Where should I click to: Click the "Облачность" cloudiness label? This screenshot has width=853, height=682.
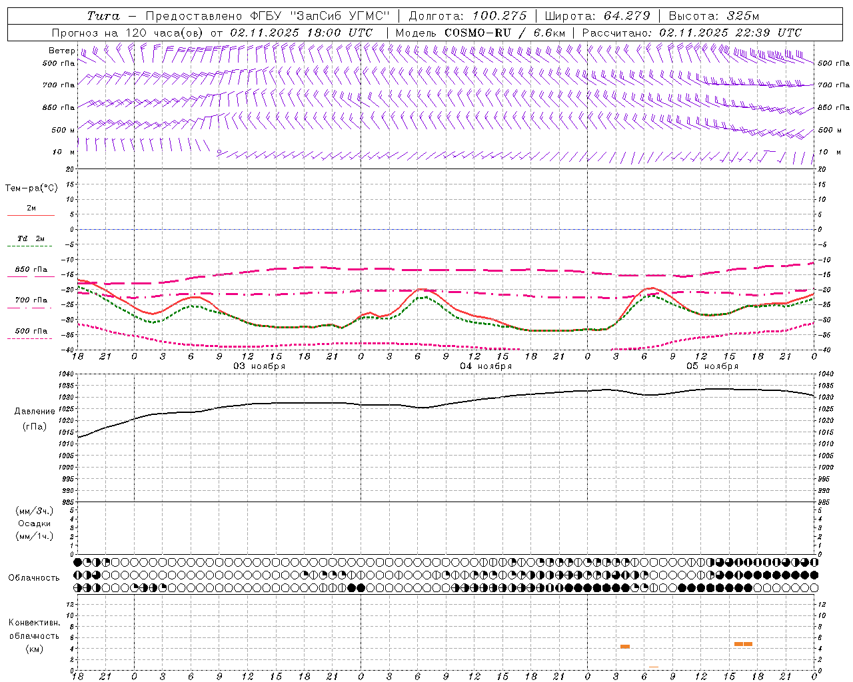pos(34,577)
